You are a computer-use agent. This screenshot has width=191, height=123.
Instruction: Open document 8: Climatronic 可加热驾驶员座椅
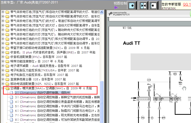[57, 120]
